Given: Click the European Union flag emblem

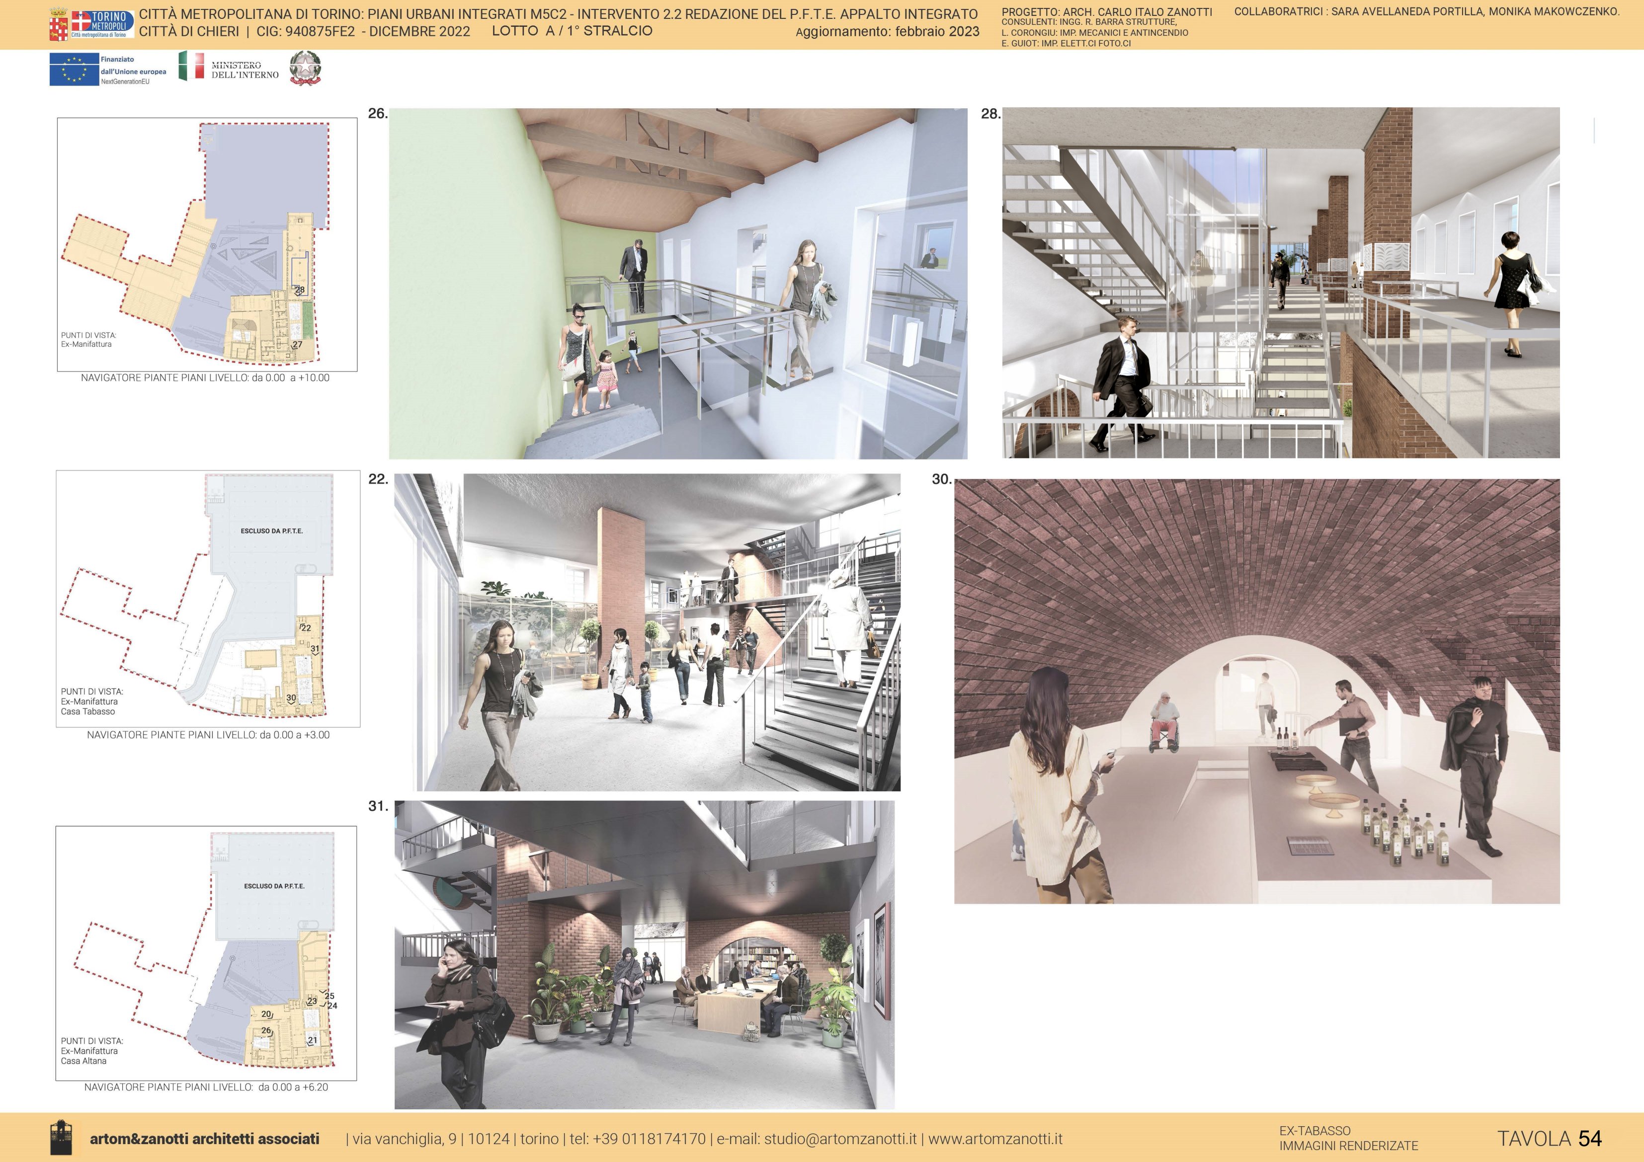Looking at the screenshot, I should 74,70.
